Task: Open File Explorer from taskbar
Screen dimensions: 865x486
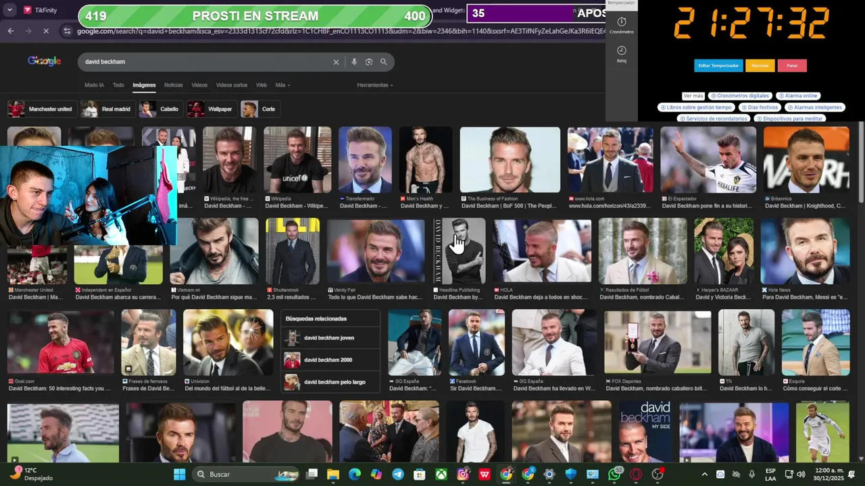Action: coord(333,475)
